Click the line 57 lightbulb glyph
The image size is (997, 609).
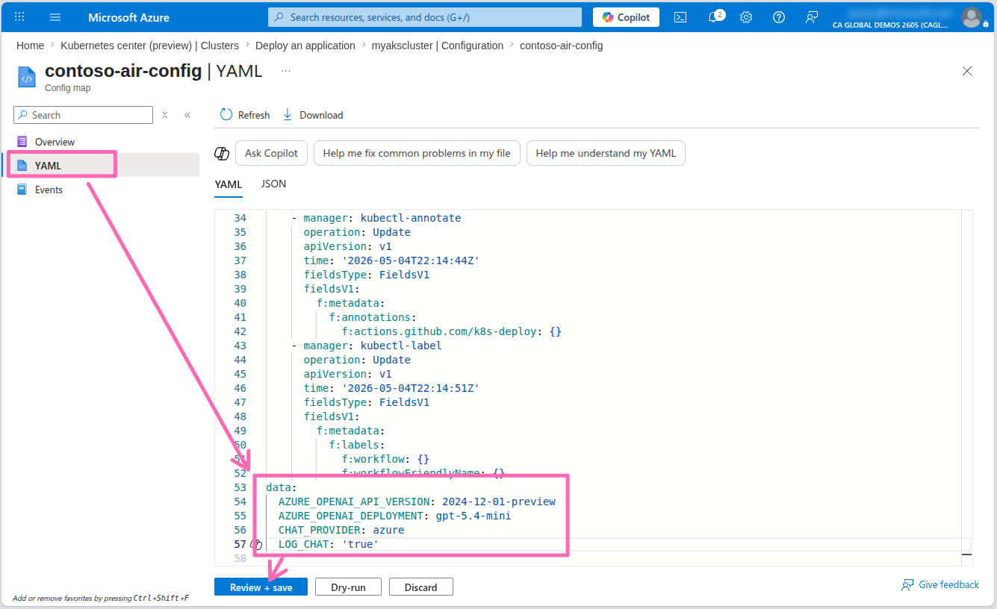tap(256, 545)
